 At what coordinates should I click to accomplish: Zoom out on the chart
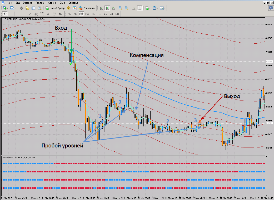pyautogui.click(x=126, y=8)
